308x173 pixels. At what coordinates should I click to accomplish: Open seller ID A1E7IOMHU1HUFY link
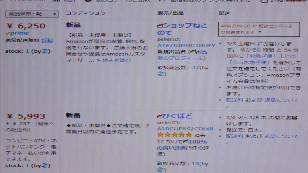186,46
